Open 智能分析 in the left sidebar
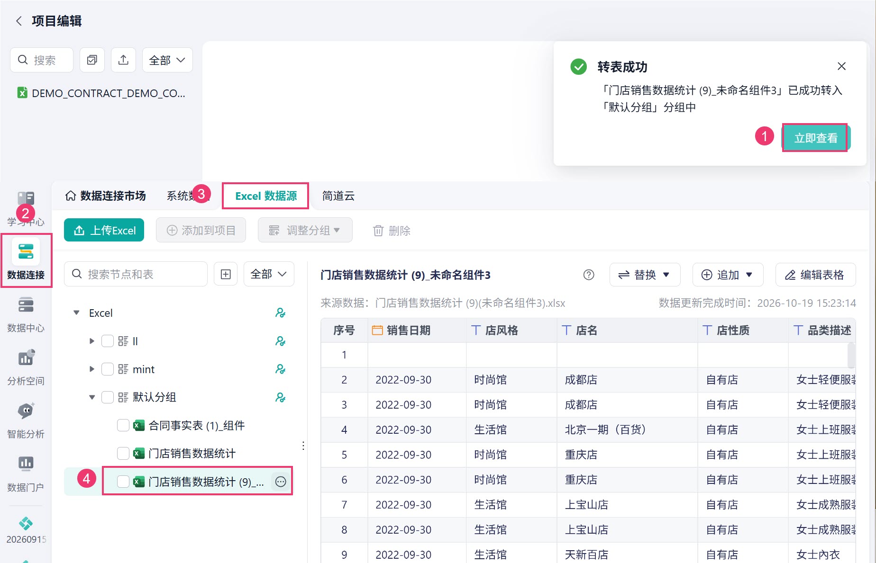This screenshot has width=876, height=563. [x=26, y=421]
